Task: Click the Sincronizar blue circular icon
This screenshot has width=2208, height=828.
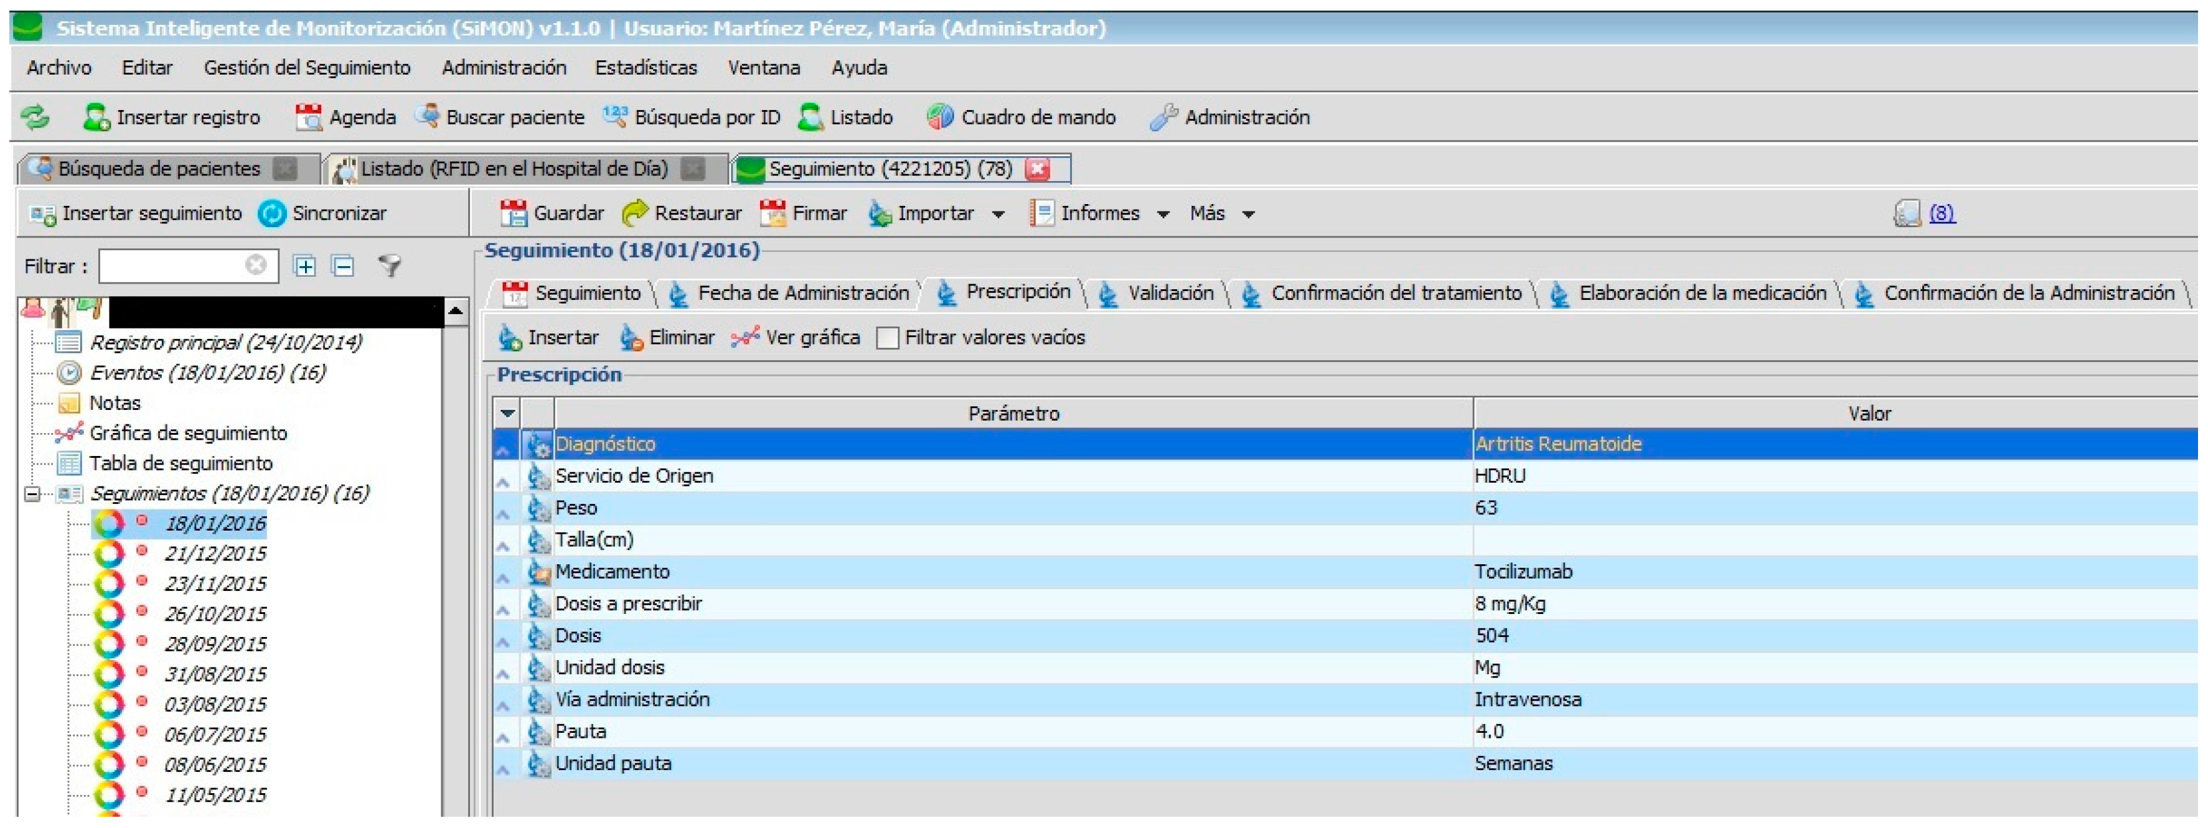Action: pyautogui.click(x=271, y=214)
